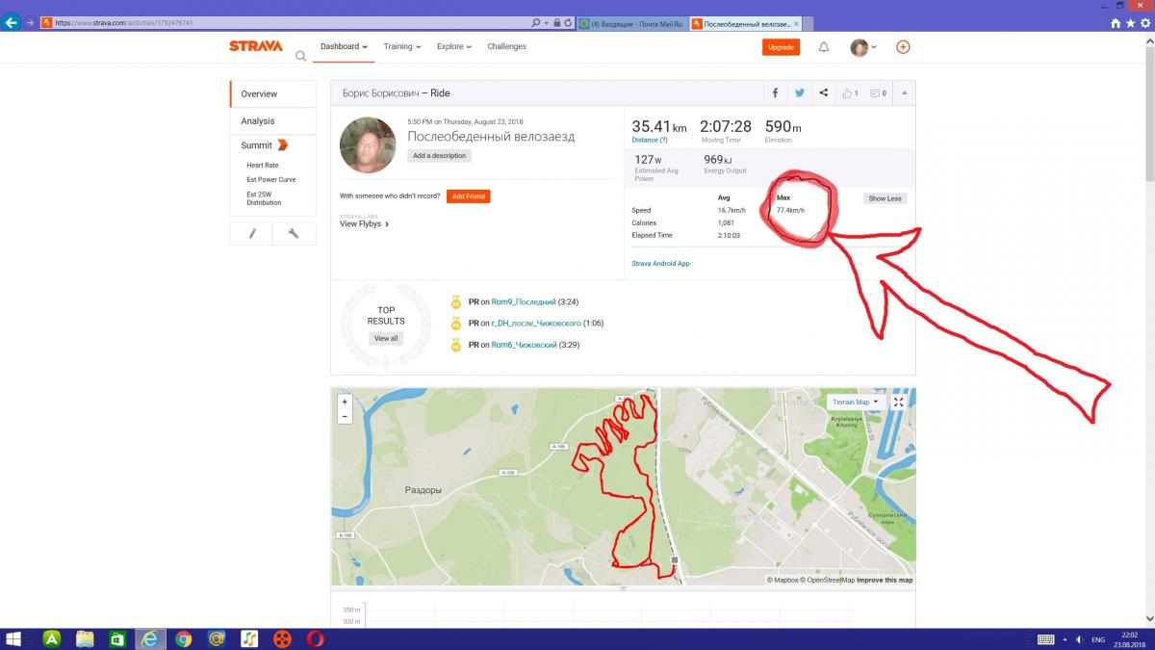1155x650 pixels.
Task: Click the browser back arrow
Action: click(x=12, y=22)
